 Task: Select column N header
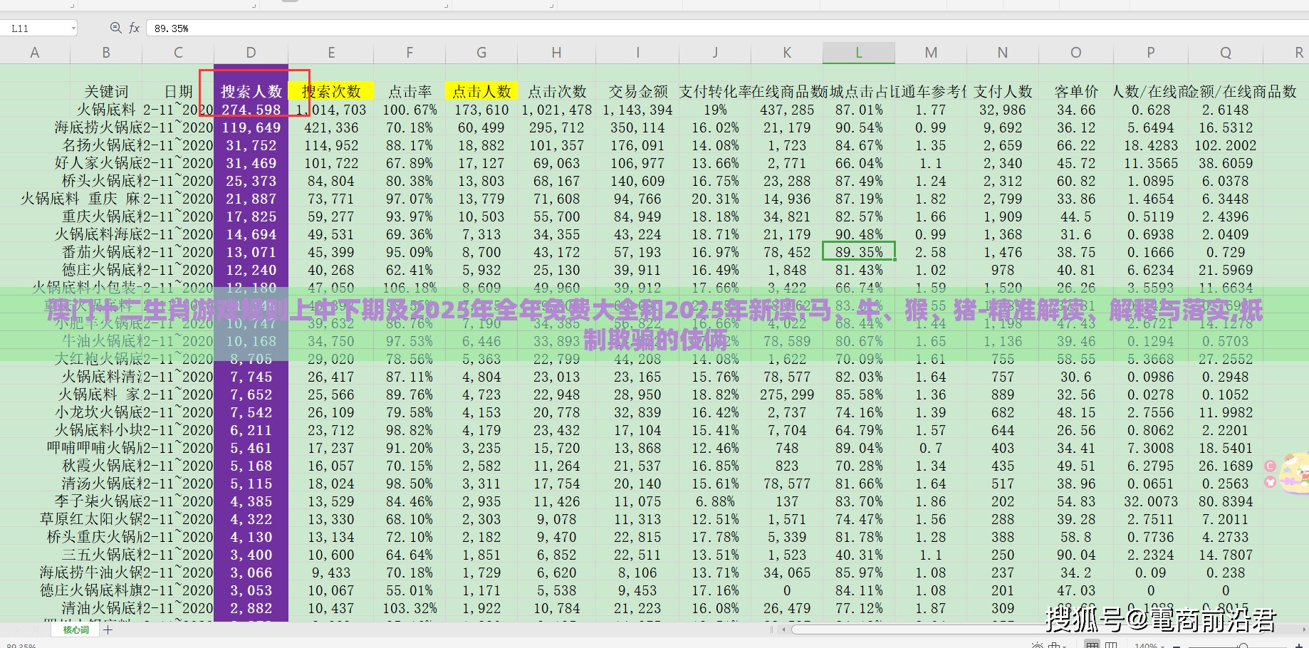click(1003, 53)
